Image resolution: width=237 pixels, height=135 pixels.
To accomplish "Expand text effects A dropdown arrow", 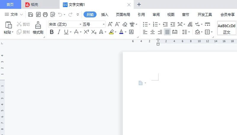I will coord(105,32).
